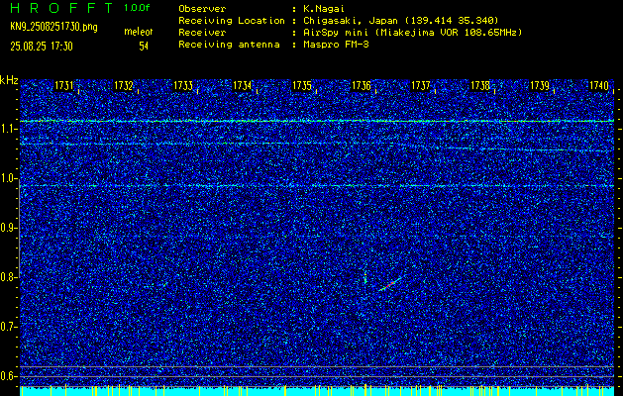The width and height of the screenshot is (623, 396).
Task: Click the meteor count label above 54
Action: (x=139, y=32)
